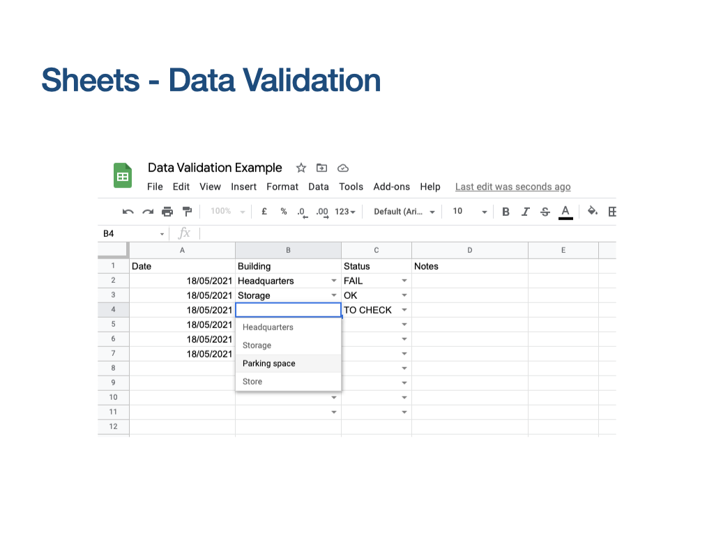Open the fill color paint bucket
The image size is (714, 535).
pyautogui.click(x=593, y=211)
